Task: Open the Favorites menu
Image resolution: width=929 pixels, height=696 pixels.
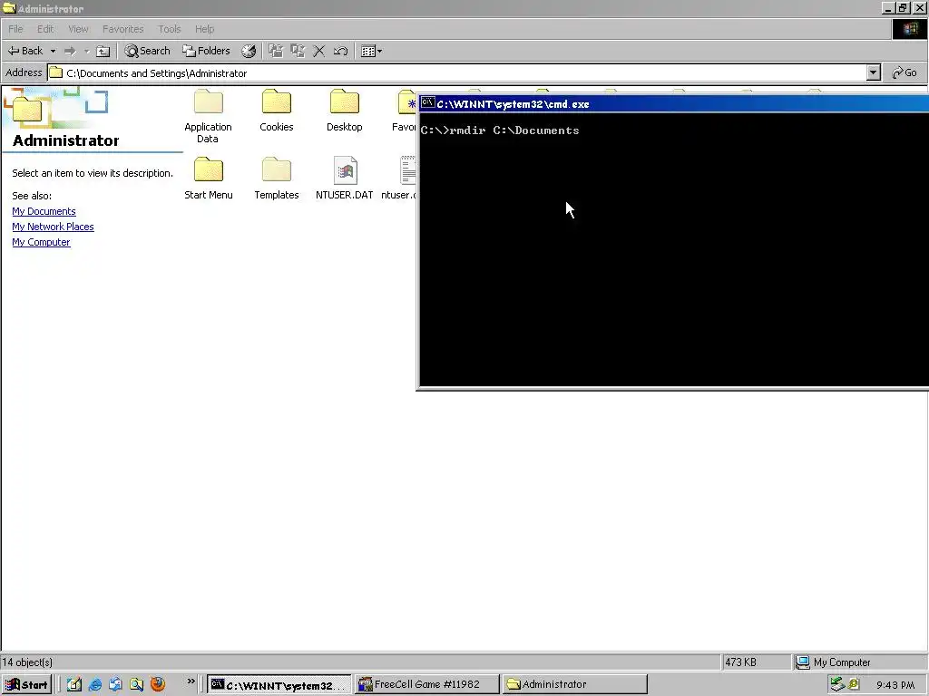Action: [123, 29]
